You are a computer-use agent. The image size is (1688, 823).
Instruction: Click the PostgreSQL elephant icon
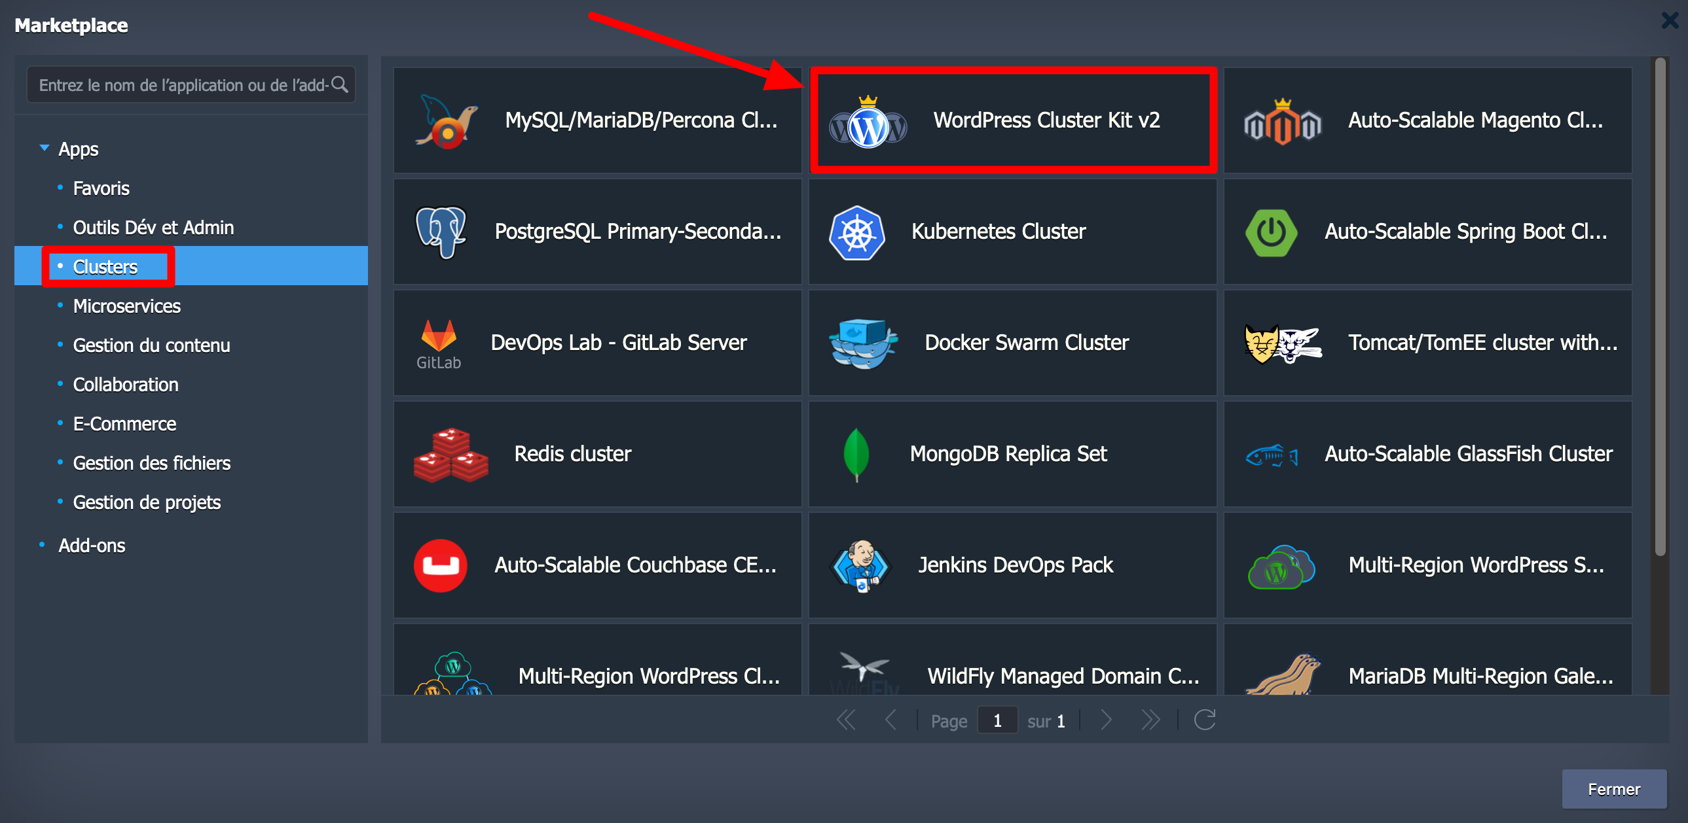(x=441, y=232)
